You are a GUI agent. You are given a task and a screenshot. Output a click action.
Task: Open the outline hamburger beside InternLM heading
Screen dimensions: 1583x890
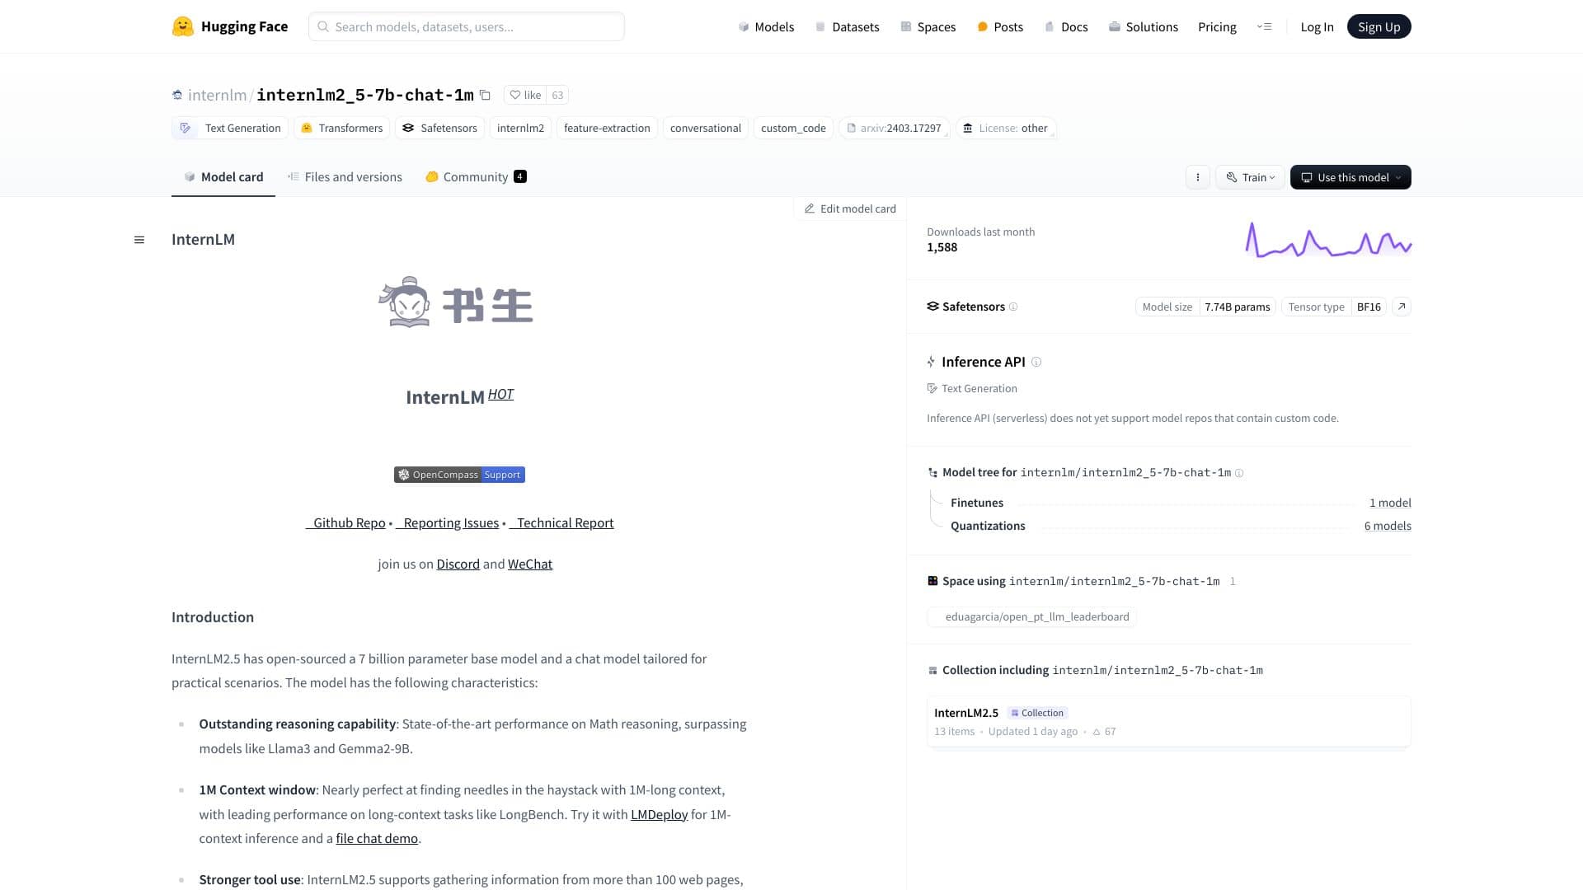pyautogui.click(x=139, y=239)
